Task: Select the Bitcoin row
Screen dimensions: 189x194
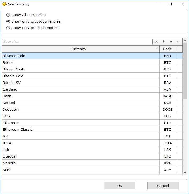Action: click(x=92, y=62)
